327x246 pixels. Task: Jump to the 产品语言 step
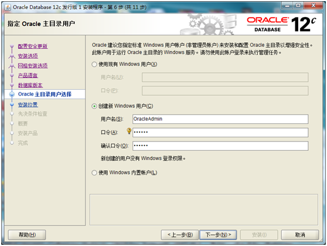(x=28, y=76)
